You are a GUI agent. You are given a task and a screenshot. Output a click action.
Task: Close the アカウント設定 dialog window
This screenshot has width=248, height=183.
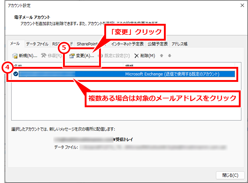(x=242, y=5)
